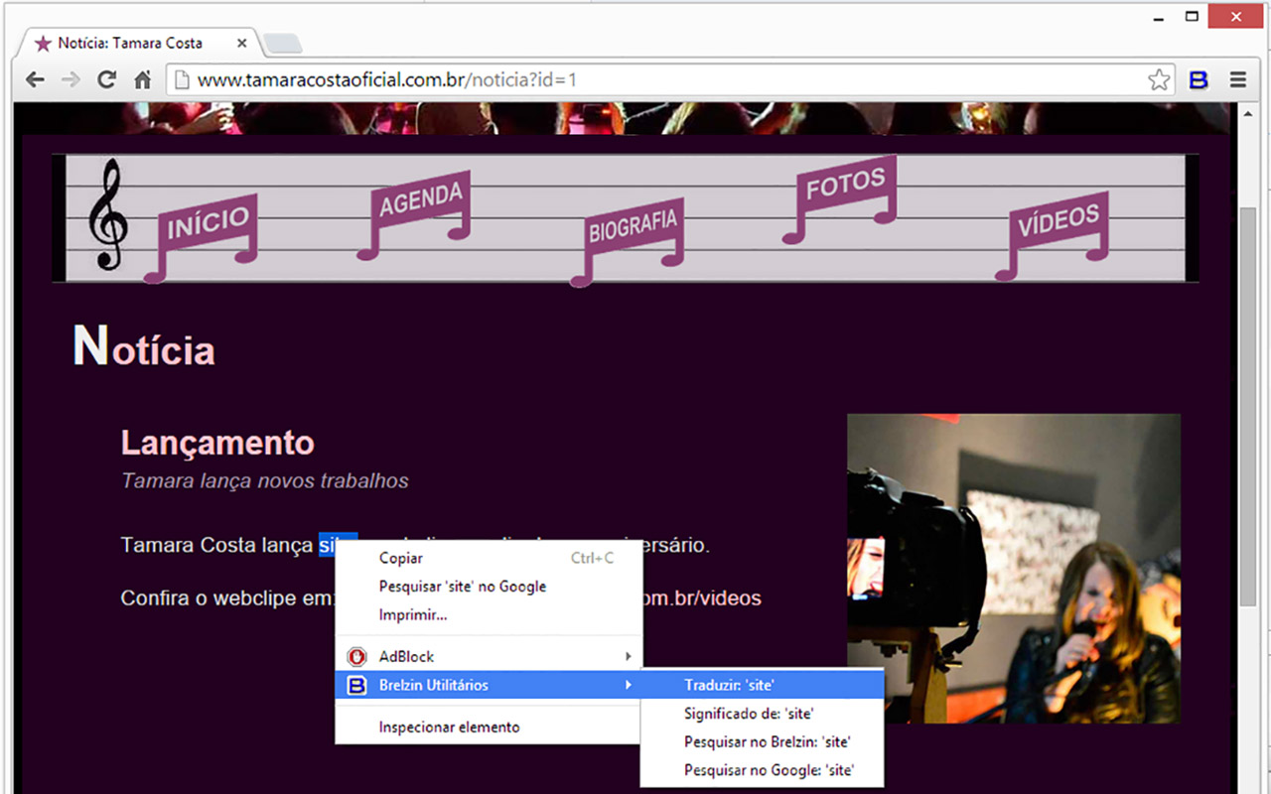The width and height of the screenshot is (1271, 794).
Task: Open the Chrome hamburger menu
Action: [x=1237, y=80]
